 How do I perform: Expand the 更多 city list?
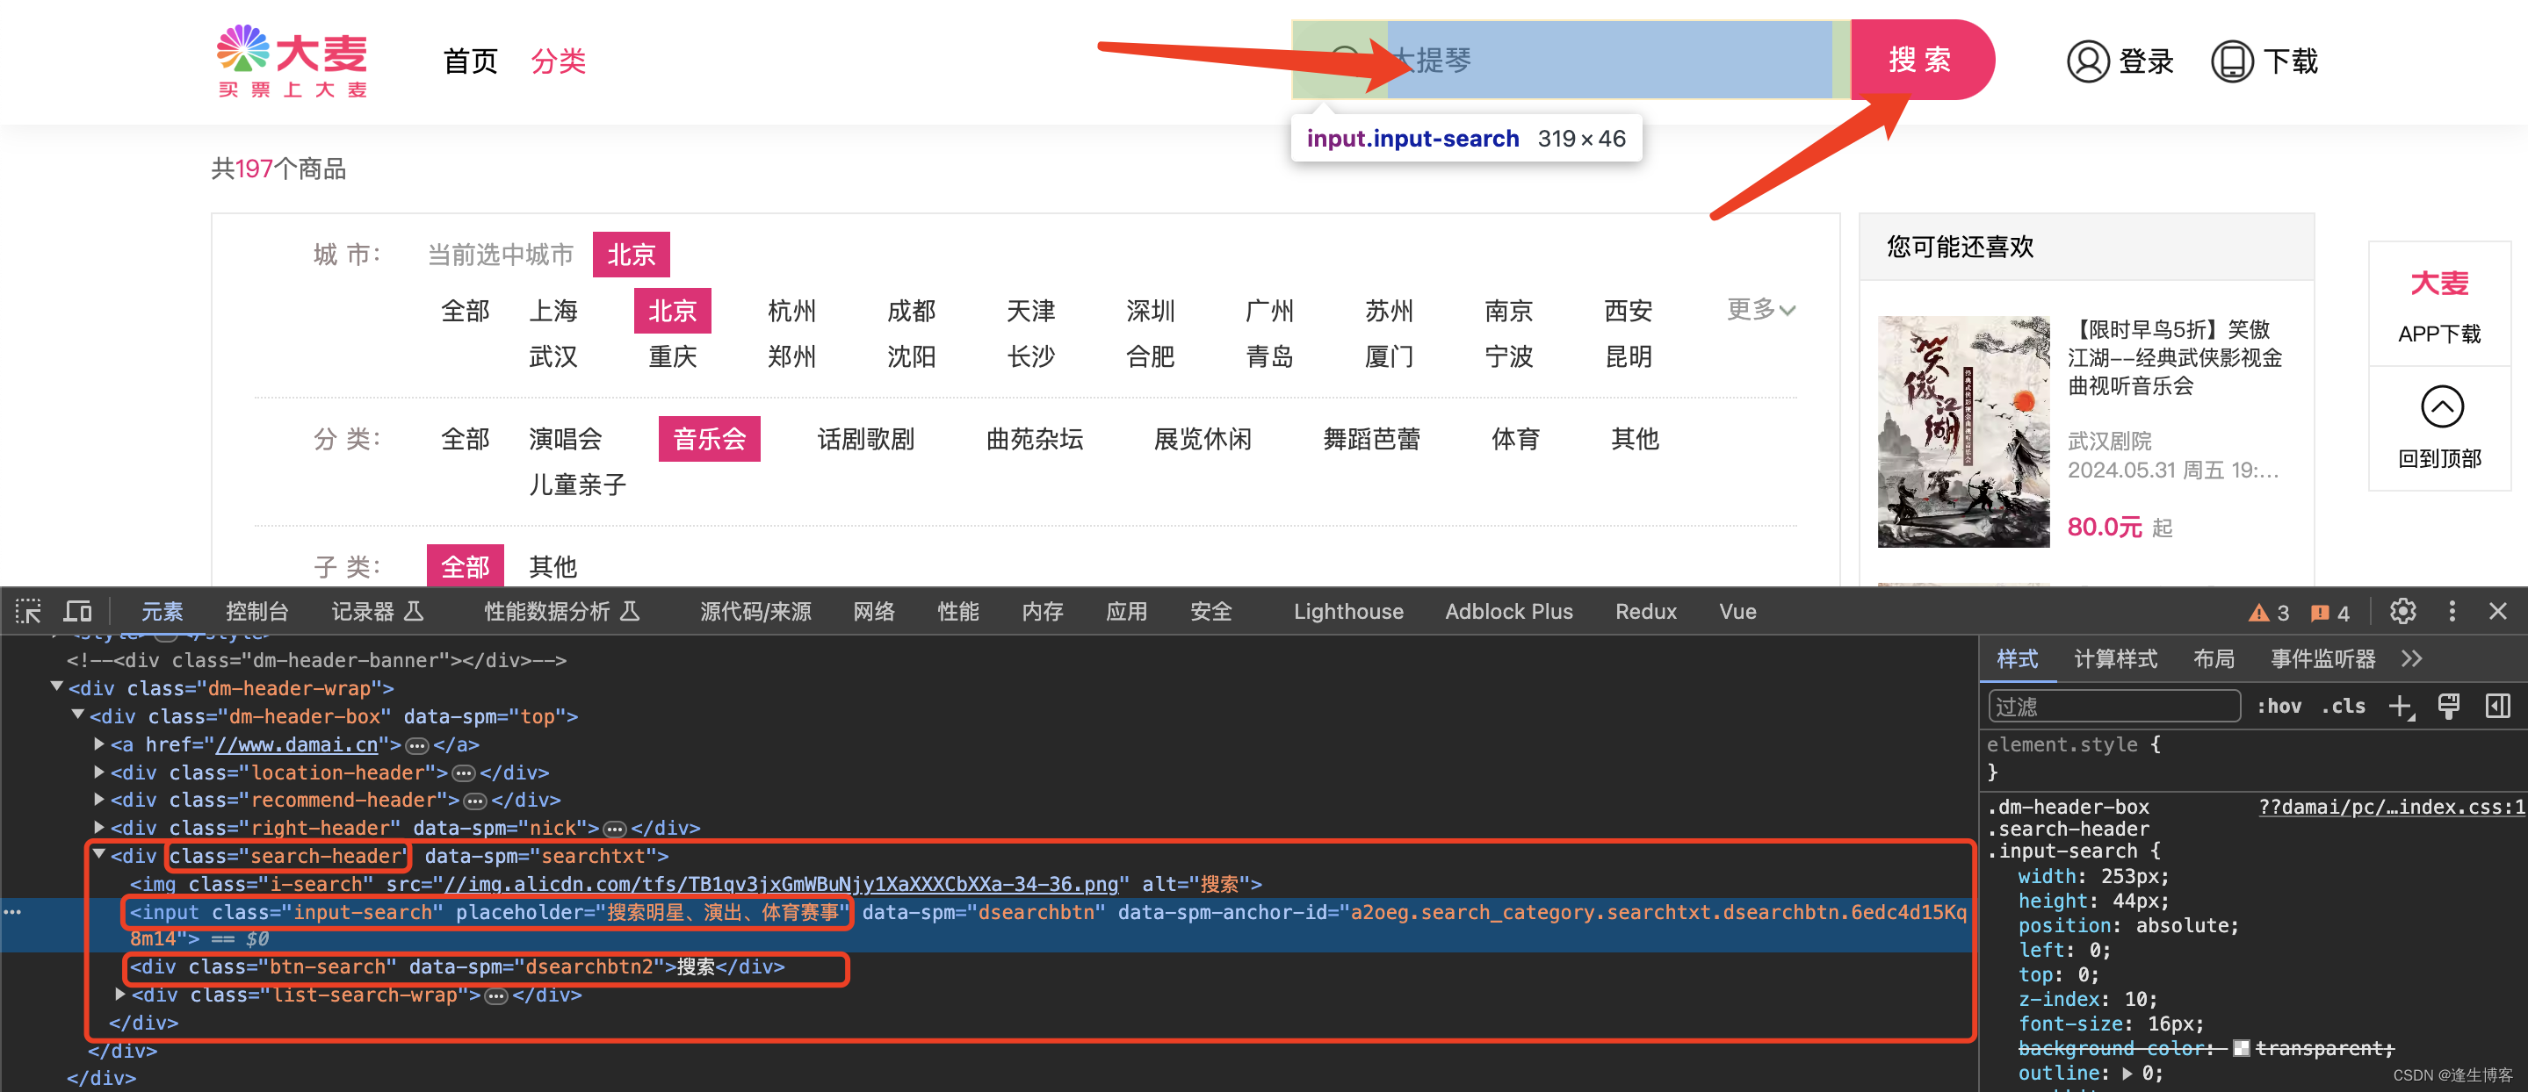coord(1760,310)
